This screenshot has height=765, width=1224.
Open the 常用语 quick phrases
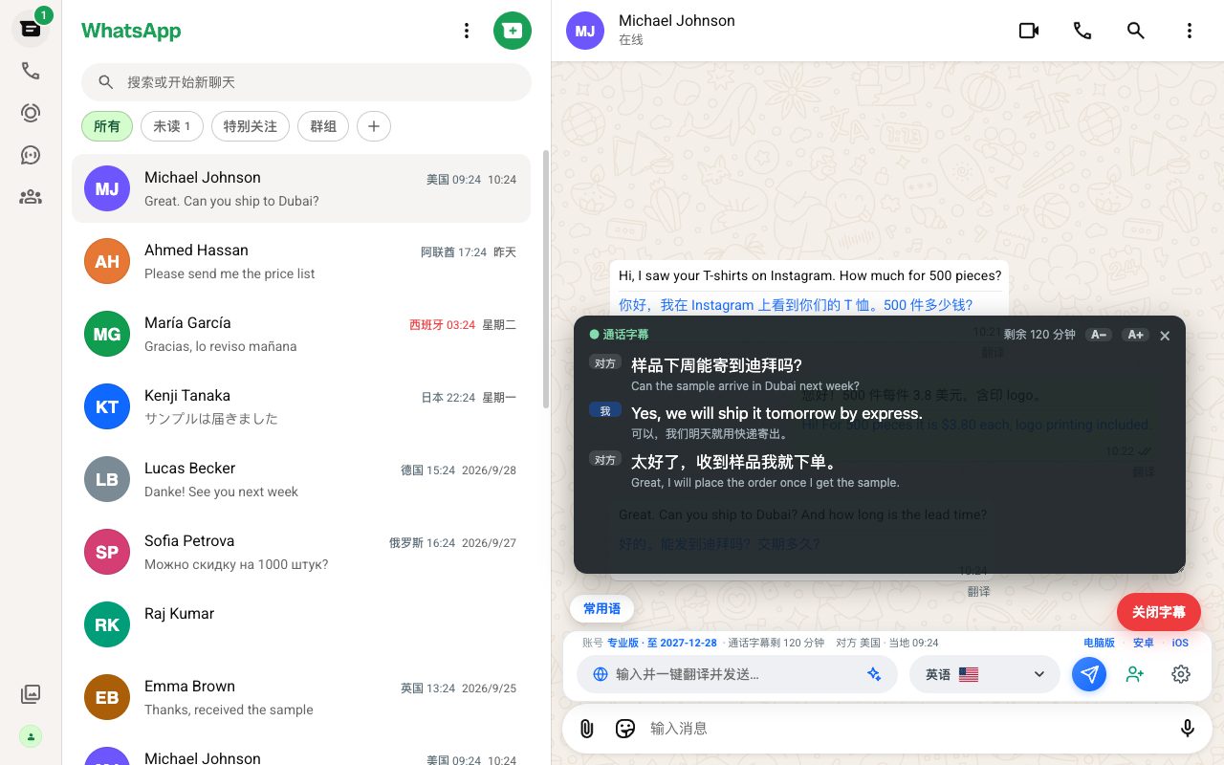coord(601,609)
